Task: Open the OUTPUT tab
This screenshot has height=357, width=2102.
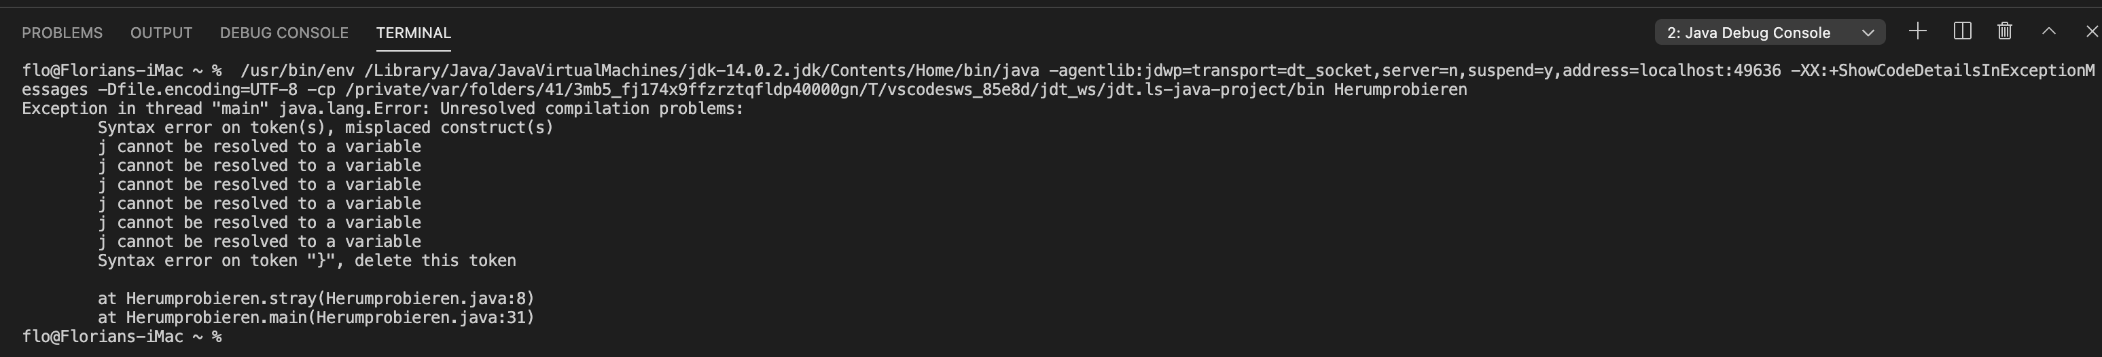Action: (162, 33)
